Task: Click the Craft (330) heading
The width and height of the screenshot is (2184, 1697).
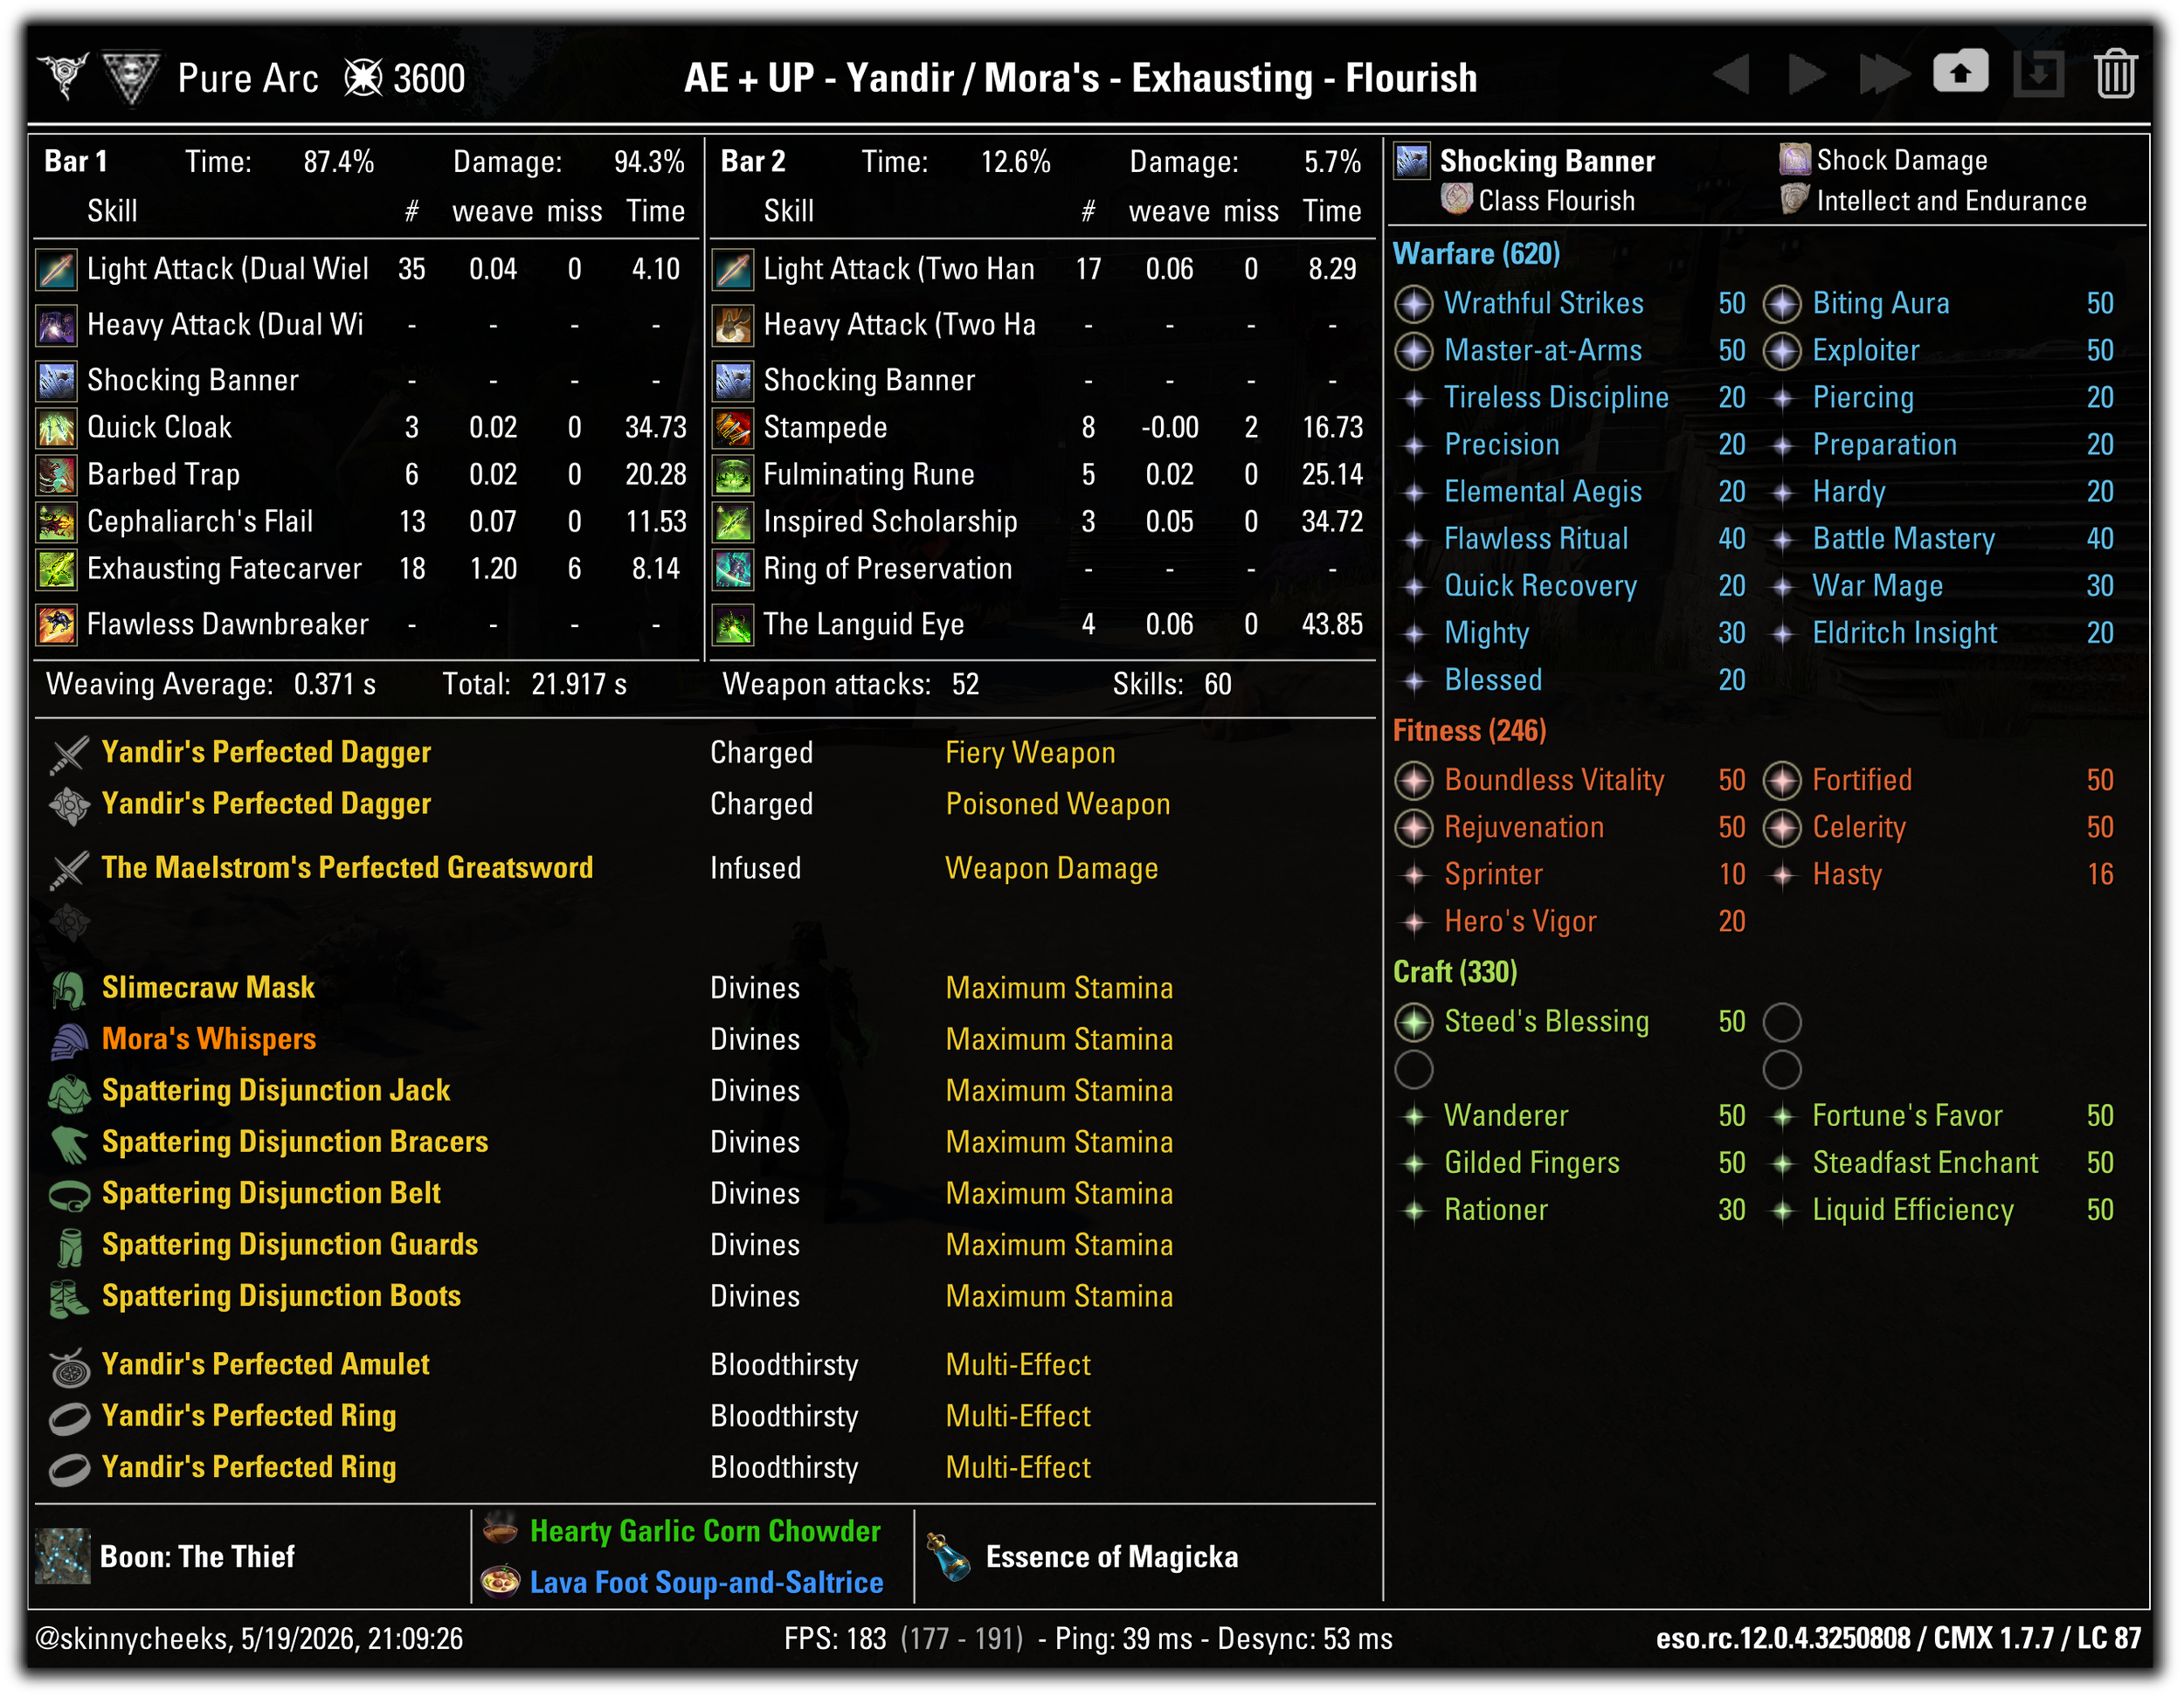Action: 1455,972
